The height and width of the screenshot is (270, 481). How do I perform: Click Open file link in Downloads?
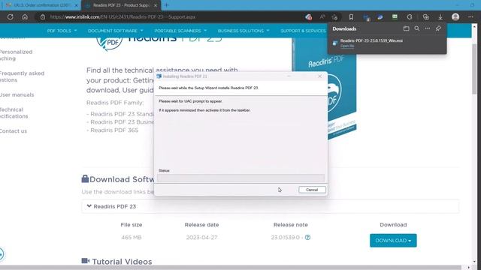coord(347,46)
